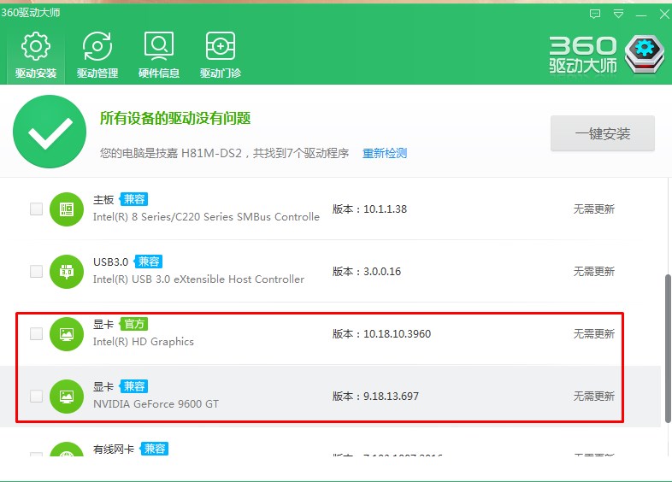672x482 pixels.
Task: Tick the NVIDIA GeForce 9600 GT checkbox
Action: pos(37,396)
